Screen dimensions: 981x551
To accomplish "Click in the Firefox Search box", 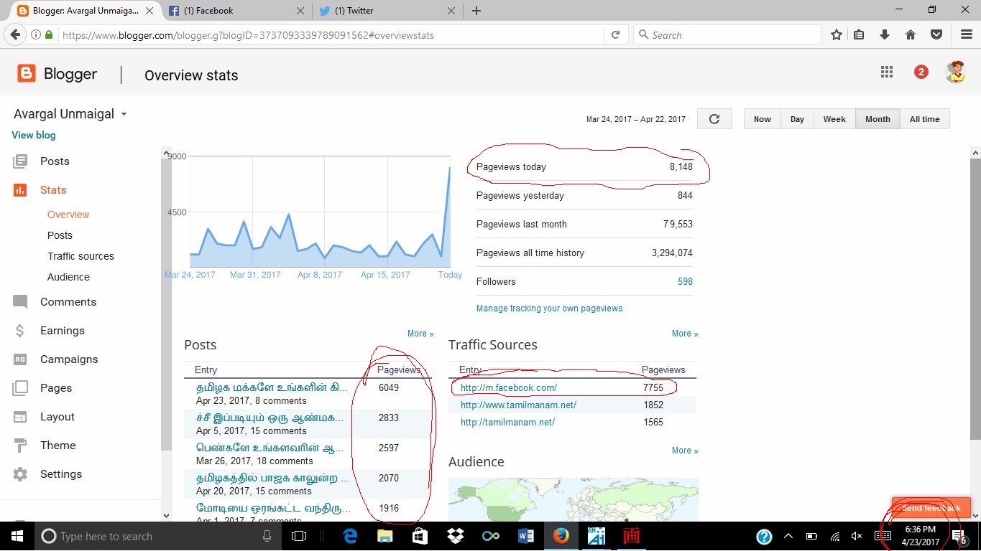I will pos(727,34).
